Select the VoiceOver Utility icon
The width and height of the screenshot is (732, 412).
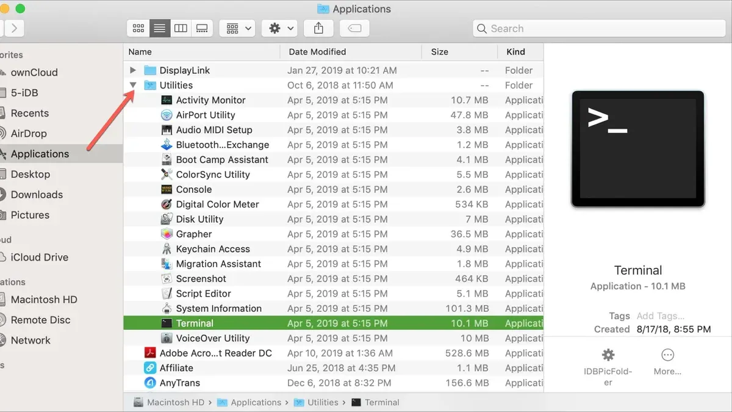tap(167, 338)
